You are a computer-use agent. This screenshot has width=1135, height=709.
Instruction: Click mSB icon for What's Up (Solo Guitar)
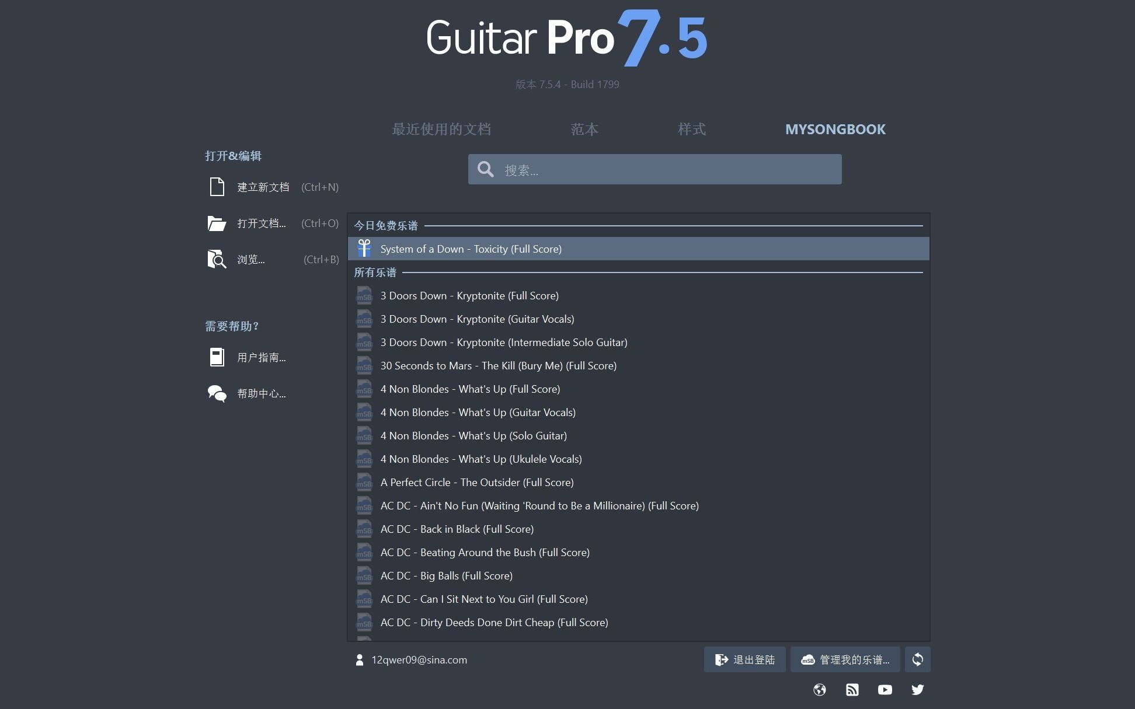point(364,436)
